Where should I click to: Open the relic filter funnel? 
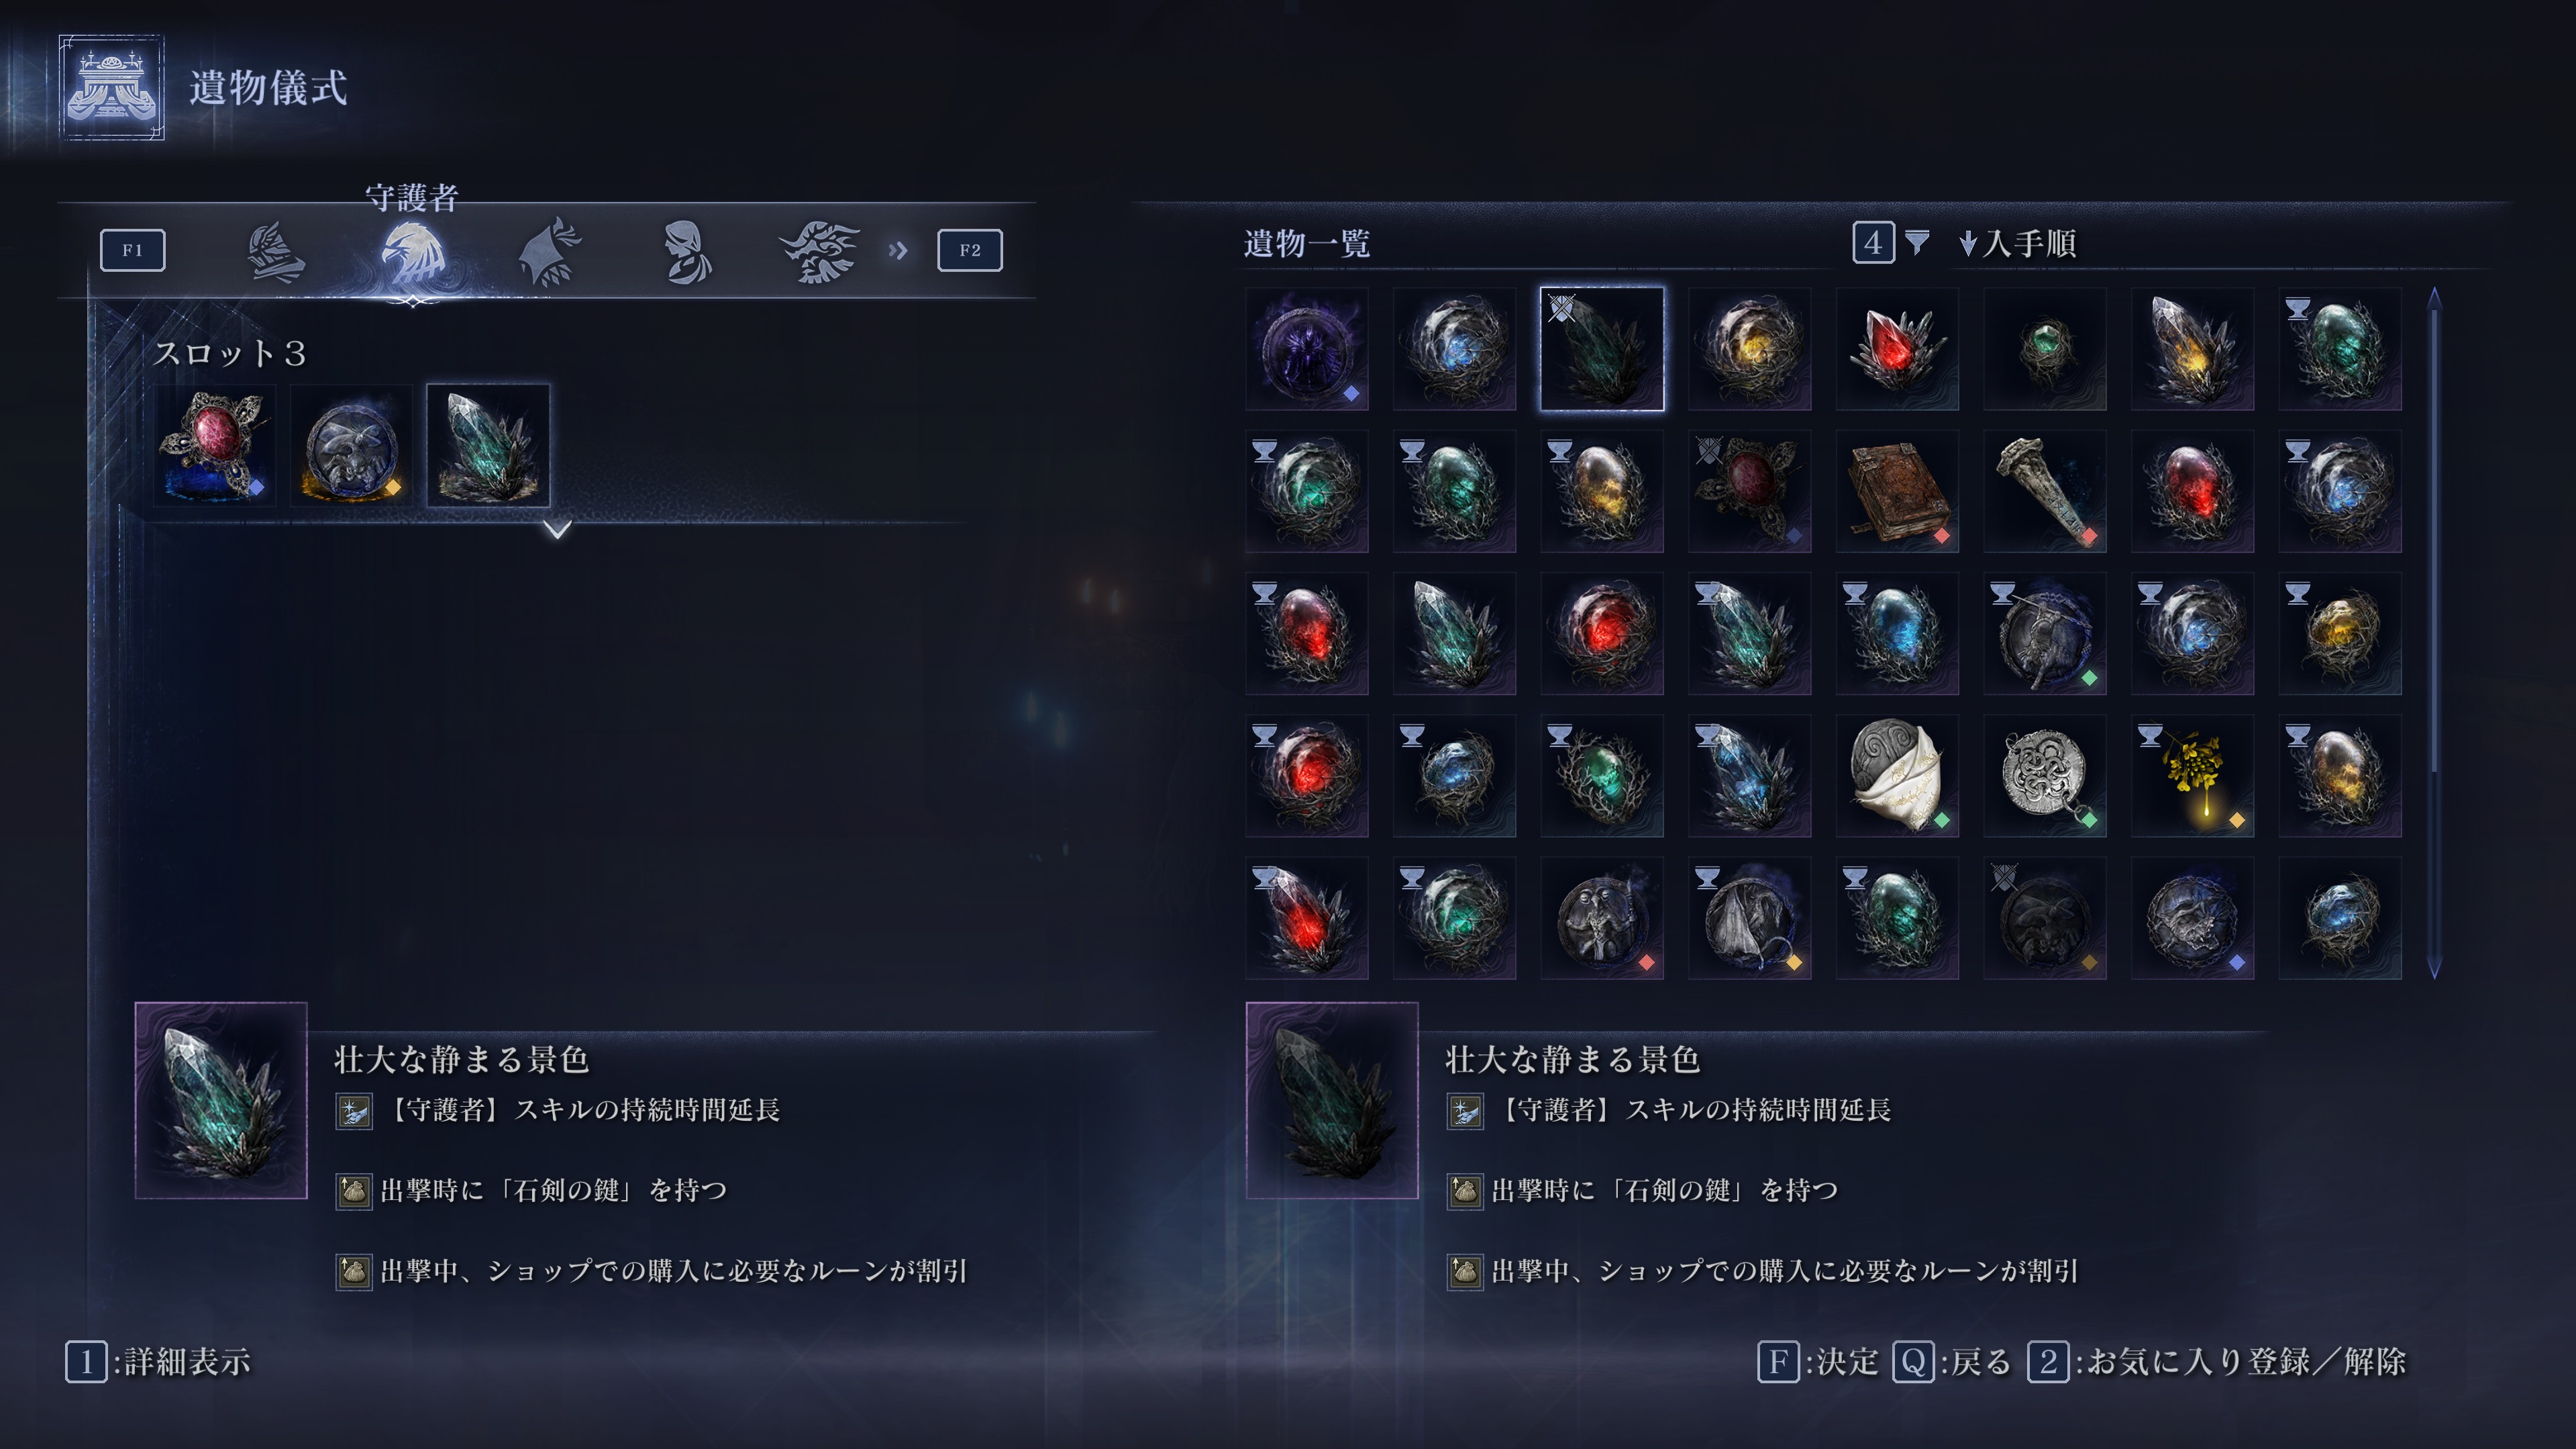point(1917,243)
